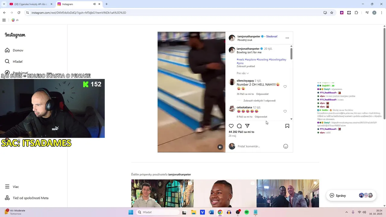386x217 pixels.
Task: Open Word from taskbar
Action: pos(211,212)
